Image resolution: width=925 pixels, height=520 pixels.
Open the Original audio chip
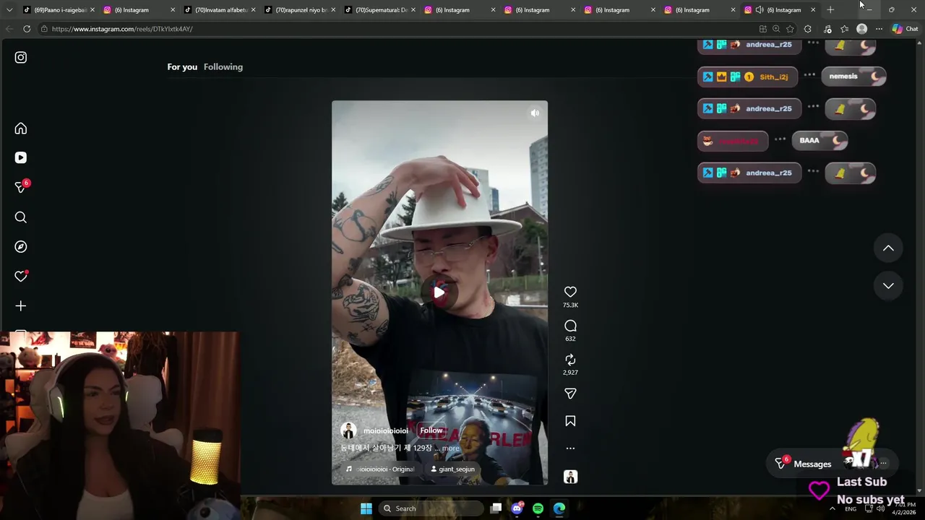tap(379, 469)
